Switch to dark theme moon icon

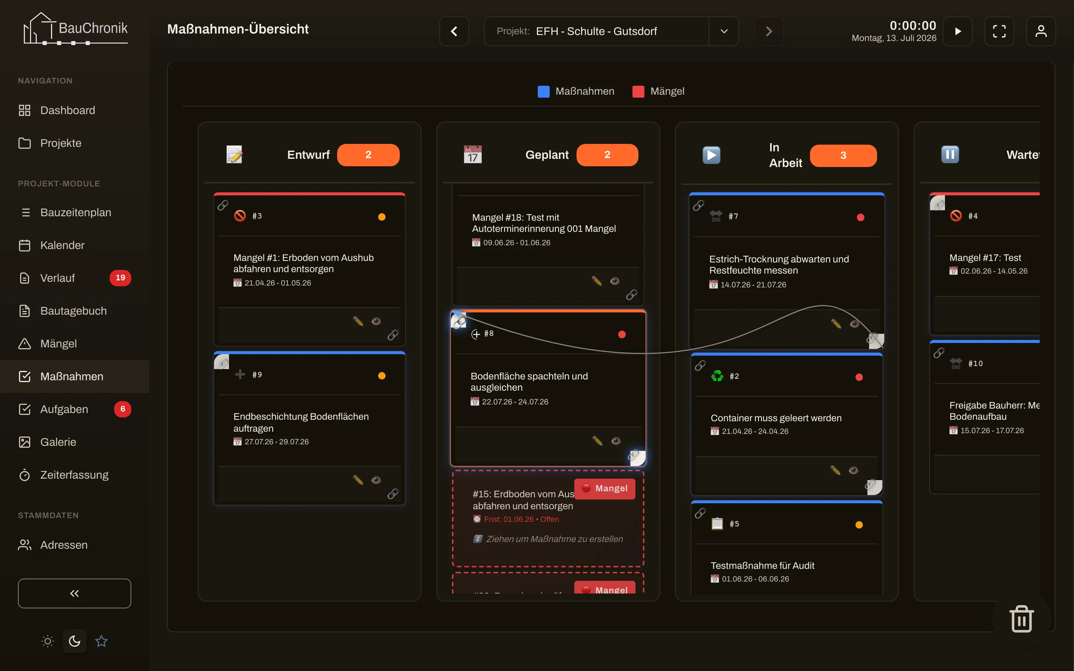[x=75, y=641]
